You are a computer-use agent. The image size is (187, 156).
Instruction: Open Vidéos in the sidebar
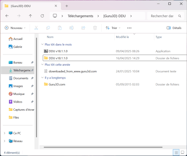[x=15, y=102]
